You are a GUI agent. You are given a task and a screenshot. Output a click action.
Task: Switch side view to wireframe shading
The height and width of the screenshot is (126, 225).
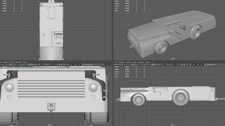tap(150, 64)
